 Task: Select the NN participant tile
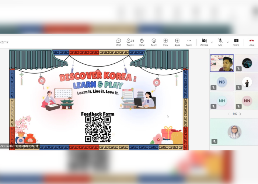tap(247, 100)
